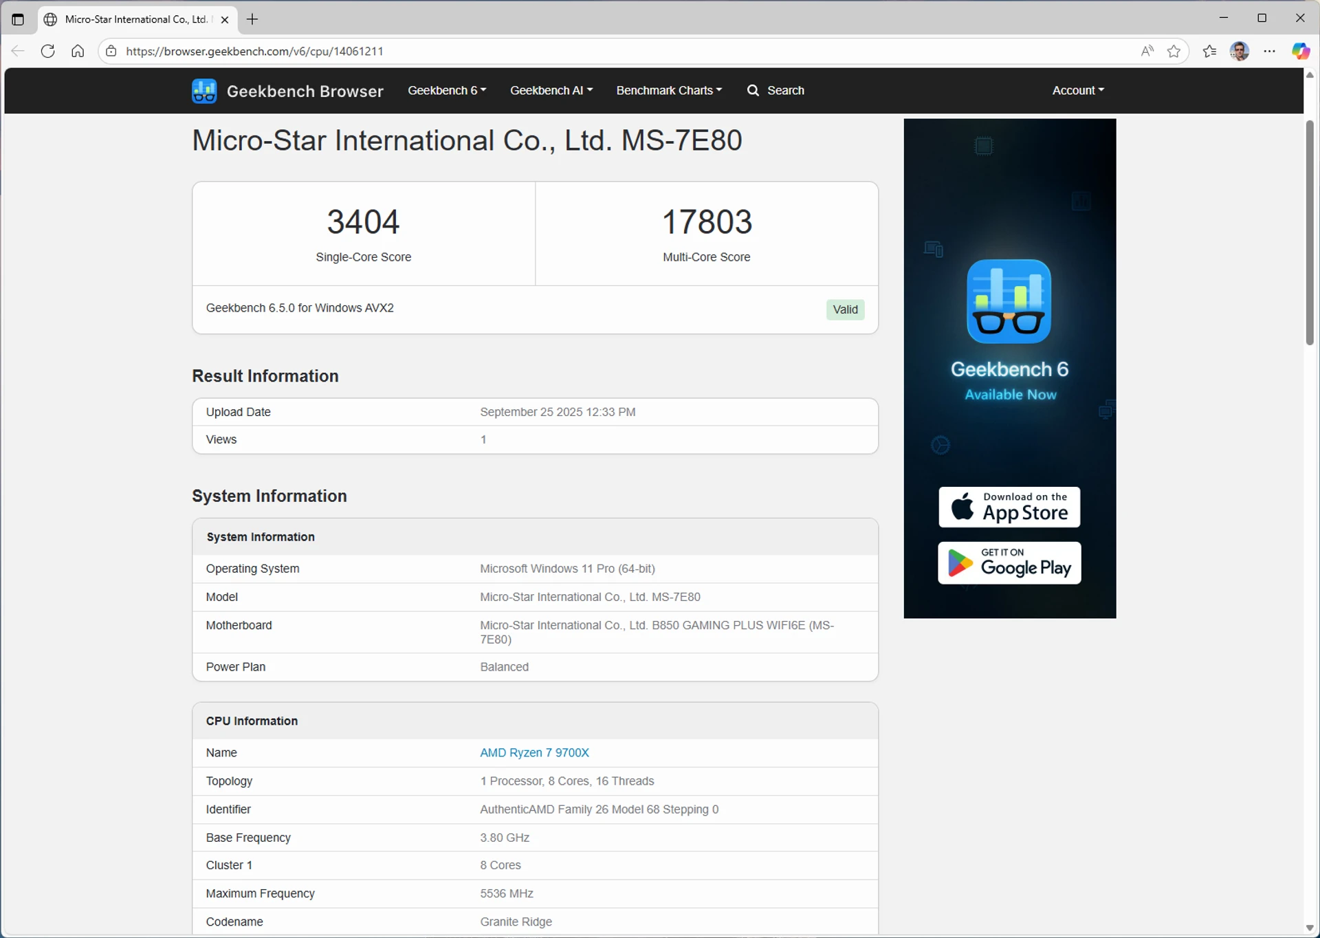Open browser Settings and more menu

coord(1269,51)
